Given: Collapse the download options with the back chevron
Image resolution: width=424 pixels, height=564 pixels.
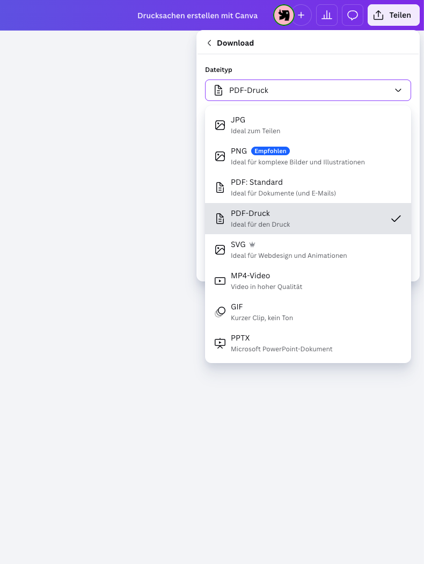Looking at the screenshot, I should click(x=209, y=42).
